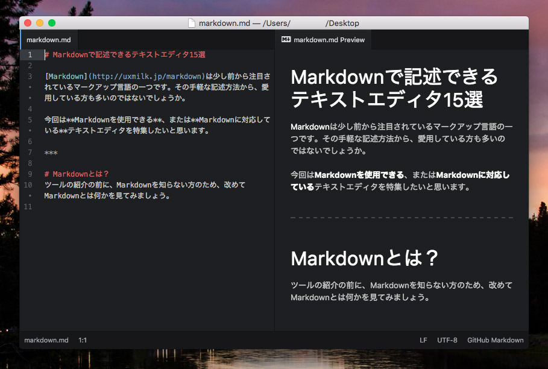548x369 pixels.
Task: Click line number 9 in the gutter
Action: [29, 174]
